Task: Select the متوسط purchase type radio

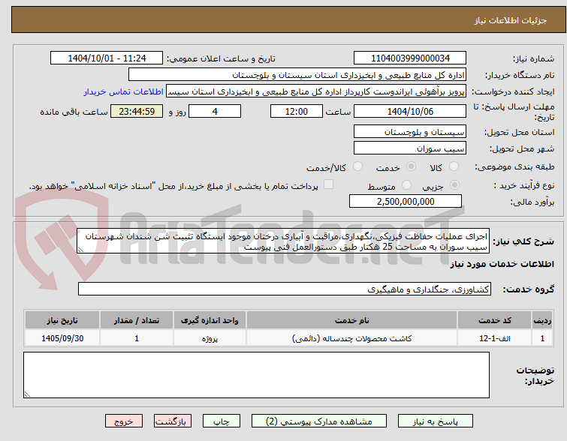Action: click(x=406, y=185)
